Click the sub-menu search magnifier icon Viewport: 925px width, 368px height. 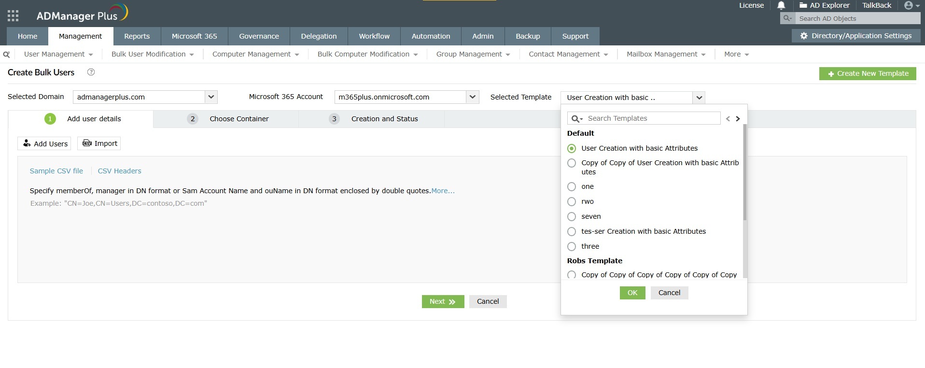click(x=6, y=55)
